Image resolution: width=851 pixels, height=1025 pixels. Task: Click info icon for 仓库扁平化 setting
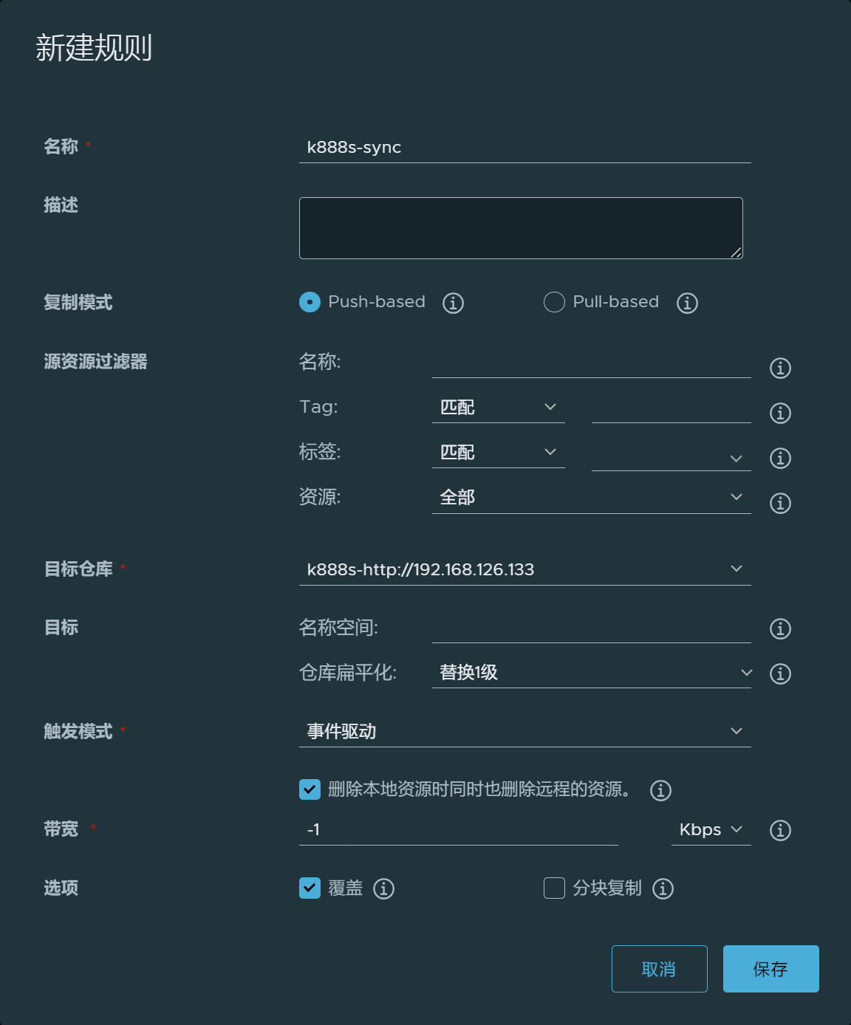780,673
